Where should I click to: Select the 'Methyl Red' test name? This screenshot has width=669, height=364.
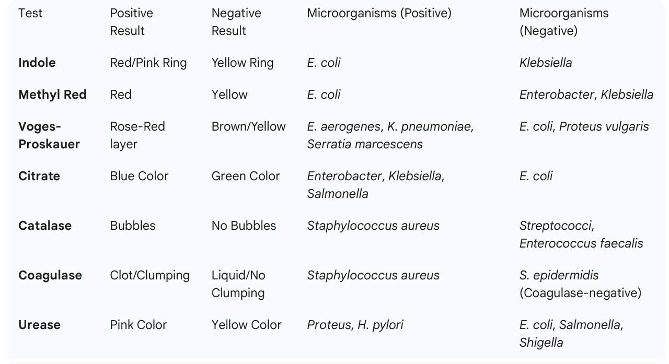52,95
